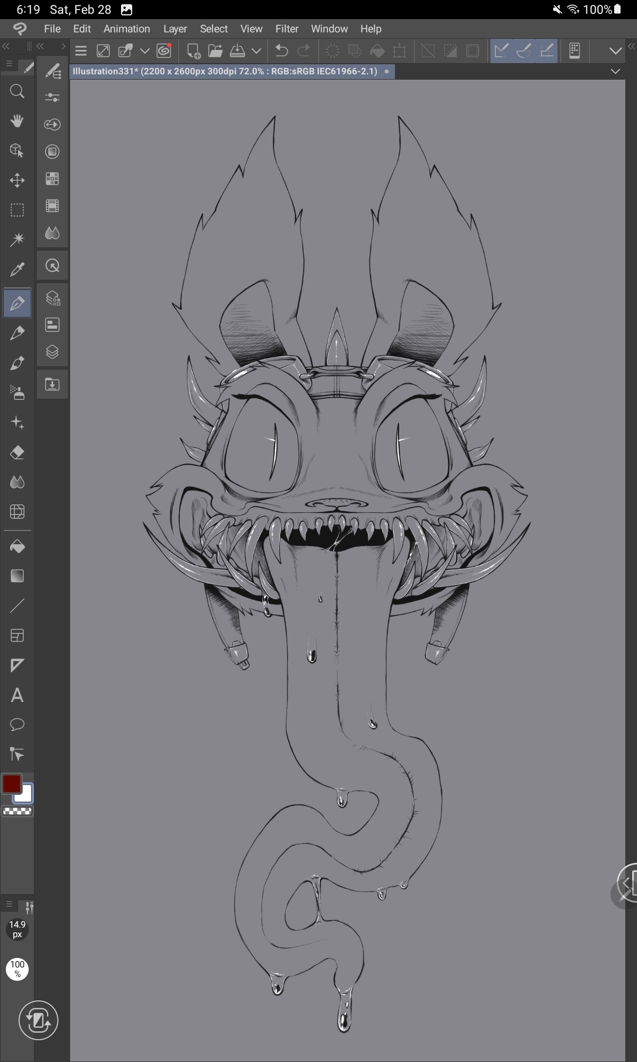
Task: Toggle Snap to Ruler
Action: pyautogui.click(x=501, y=51)
